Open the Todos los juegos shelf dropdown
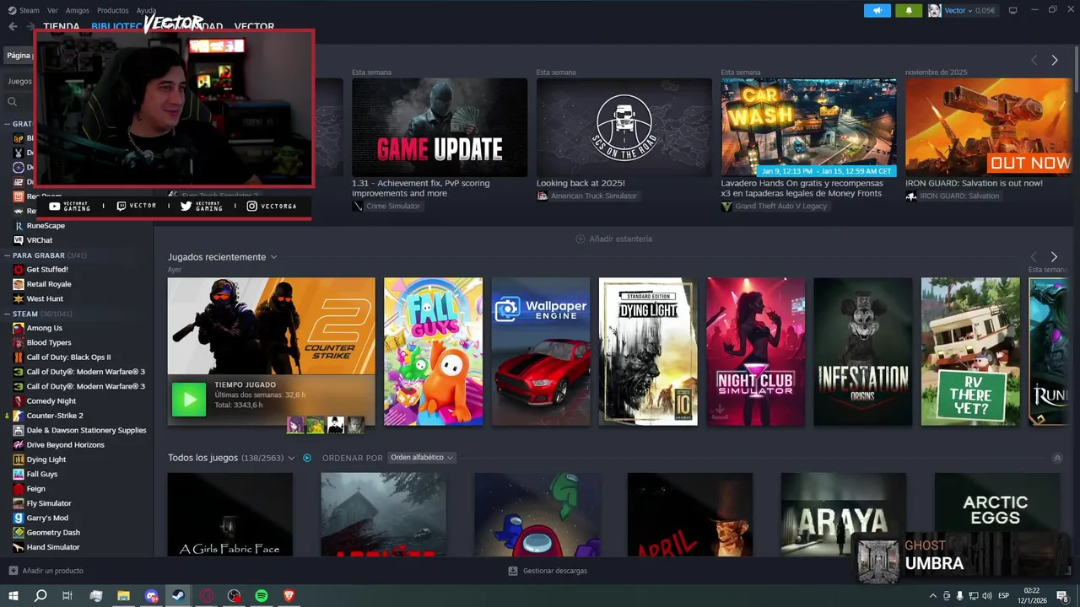The height and width of the screenshot is (607, 1080). pos(291,458)
